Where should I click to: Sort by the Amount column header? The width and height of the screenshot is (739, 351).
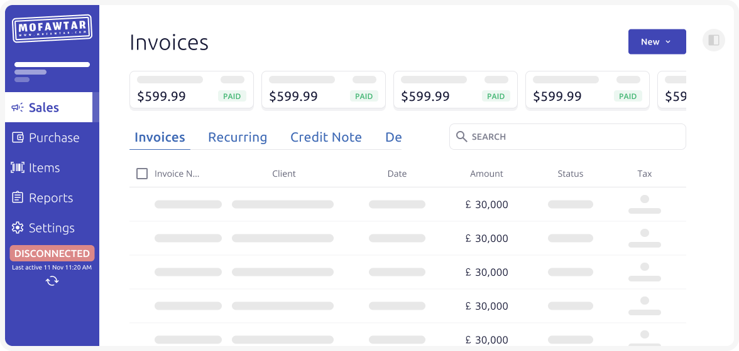click(486, 174)
